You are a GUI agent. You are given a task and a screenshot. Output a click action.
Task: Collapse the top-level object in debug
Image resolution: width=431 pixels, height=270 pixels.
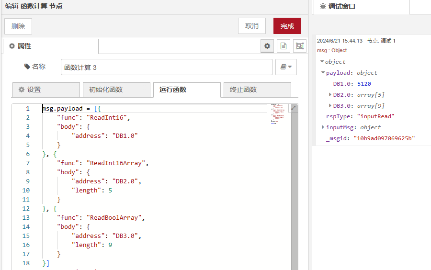322,62
